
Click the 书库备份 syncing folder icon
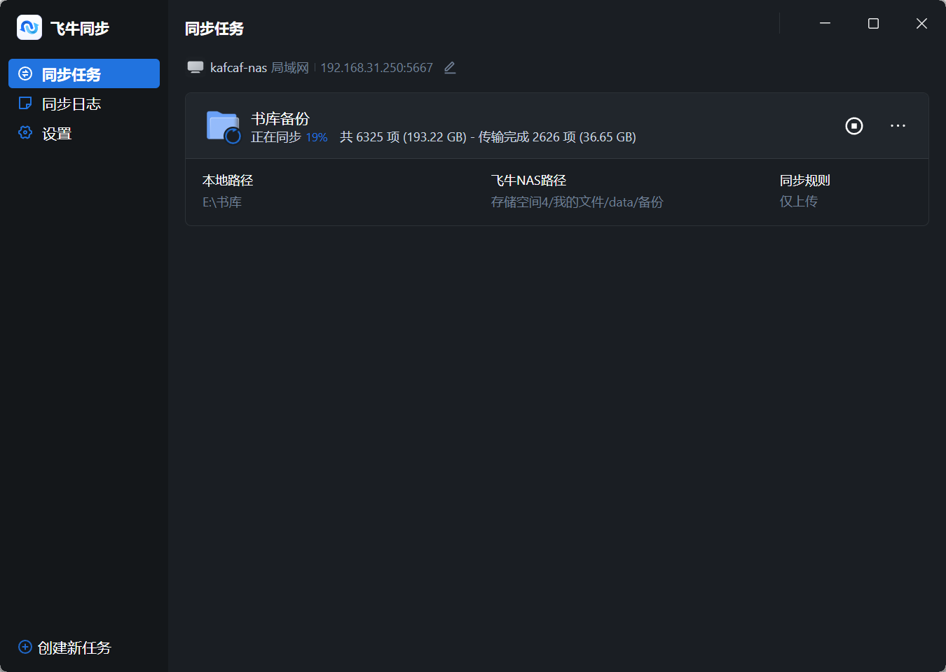click(224, 127)
